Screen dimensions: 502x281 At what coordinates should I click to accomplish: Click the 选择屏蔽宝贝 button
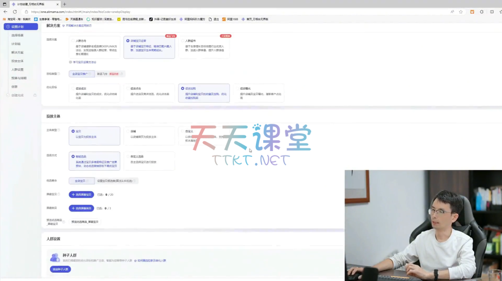[x=81, y=195]
